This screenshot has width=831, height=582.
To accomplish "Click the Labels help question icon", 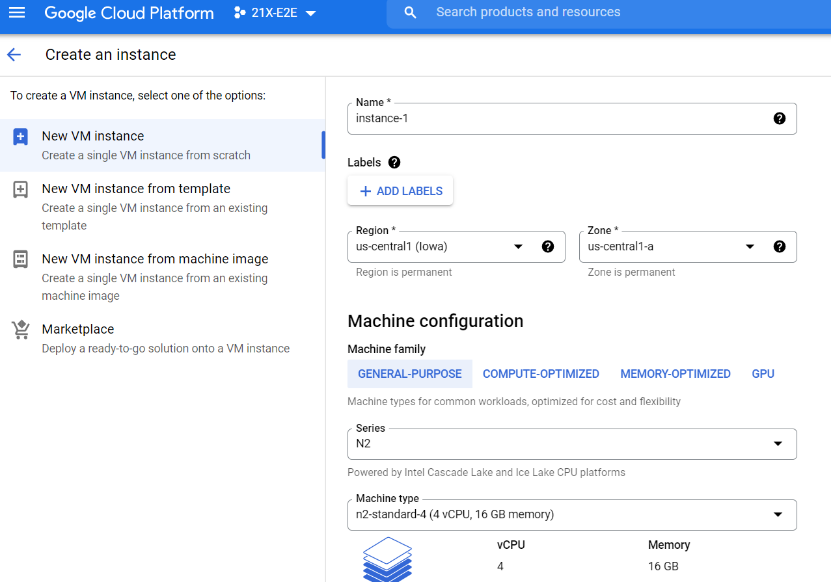I will pyautogui.click(x=394, y=163).
